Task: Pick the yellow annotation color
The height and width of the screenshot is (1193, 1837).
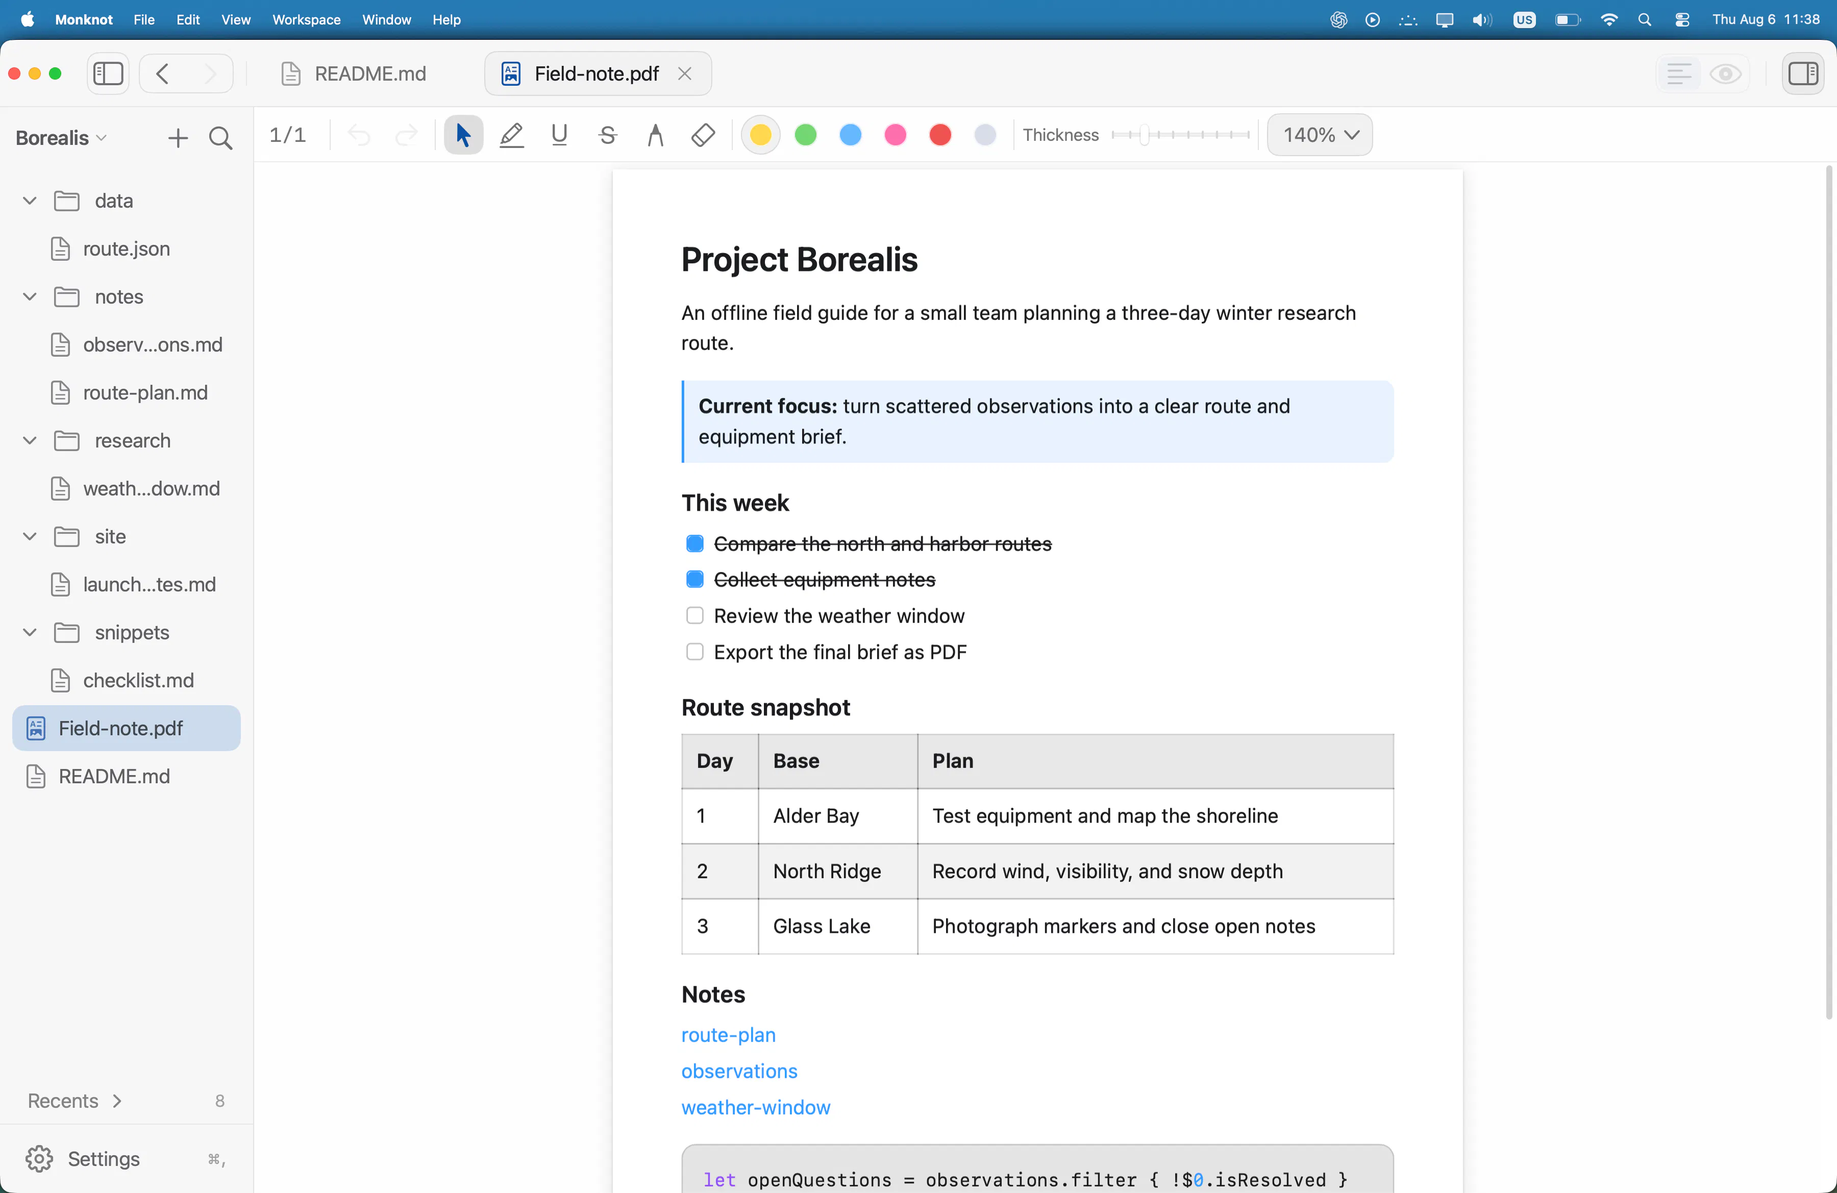Action: point(760,135)
